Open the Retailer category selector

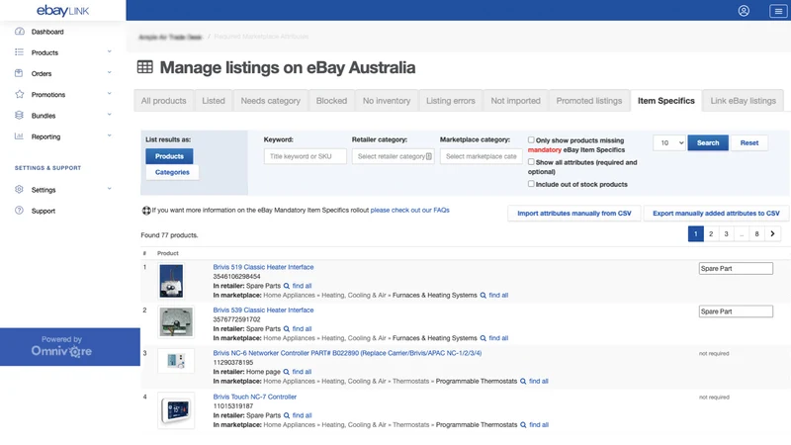[393, 156]
